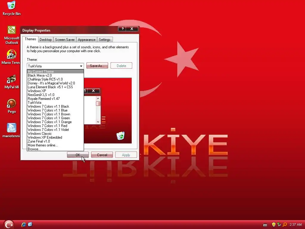Image resolution: width=305 pixels, height=229 pixels.
Task: Open the Appearance tab
Action: [x=87, y=40]
